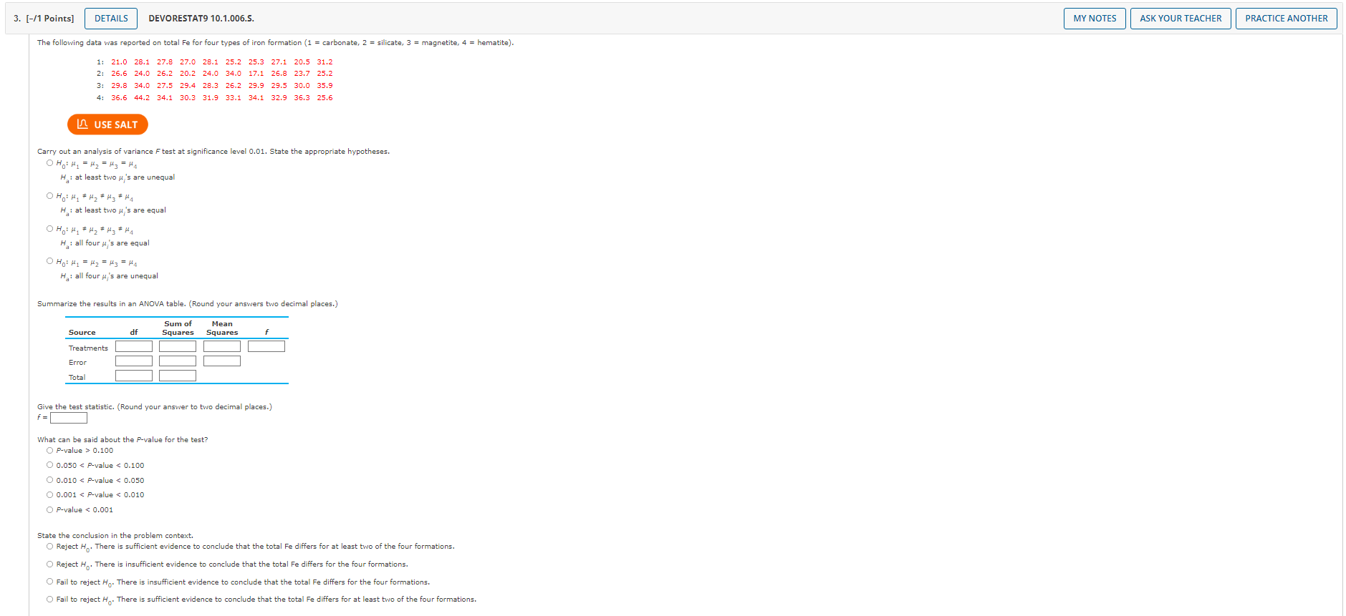Select Fail to reject H0 sufficient evidence
The width and height of the screenshot is (1346, 616).
49,600
